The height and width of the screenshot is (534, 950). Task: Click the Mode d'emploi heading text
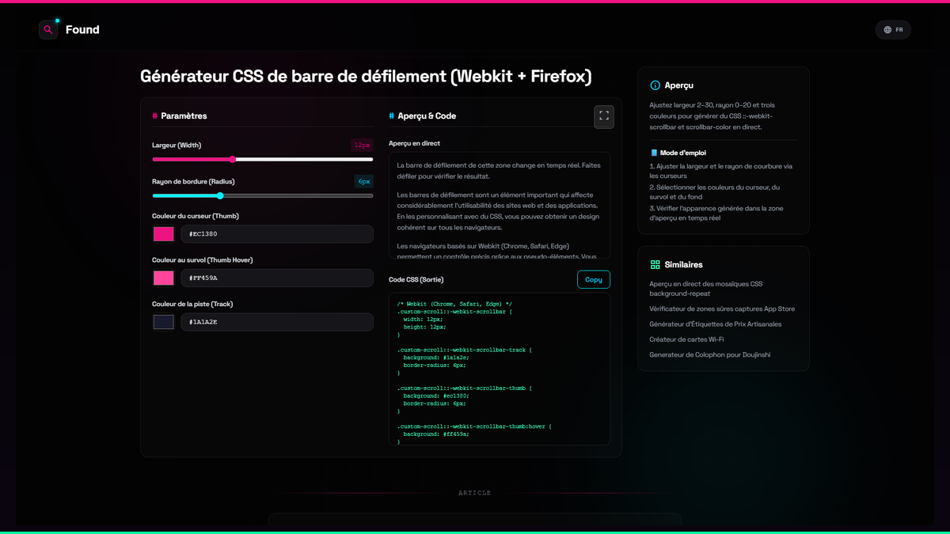[x=683, y=153]
